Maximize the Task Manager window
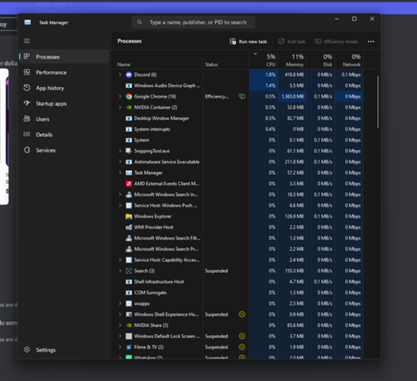Image resolution: width=417 pixels, height=381 pixels. tap(354, 19)
